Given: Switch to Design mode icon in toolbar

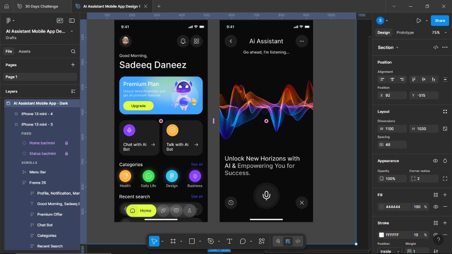Looking at the screenshot, I should point(288,241).
